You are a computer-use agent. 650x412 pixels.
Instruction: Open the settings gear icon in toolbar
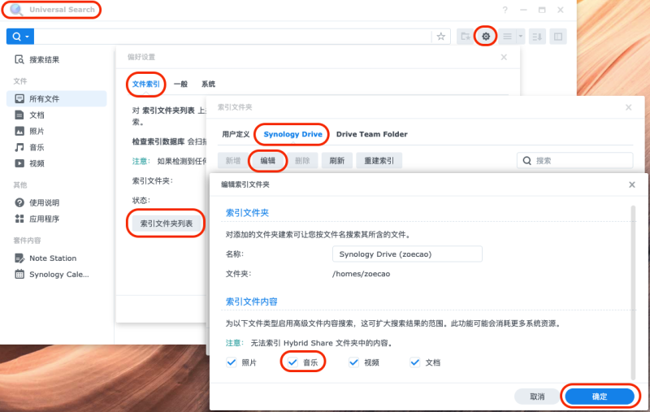(485, 37)
